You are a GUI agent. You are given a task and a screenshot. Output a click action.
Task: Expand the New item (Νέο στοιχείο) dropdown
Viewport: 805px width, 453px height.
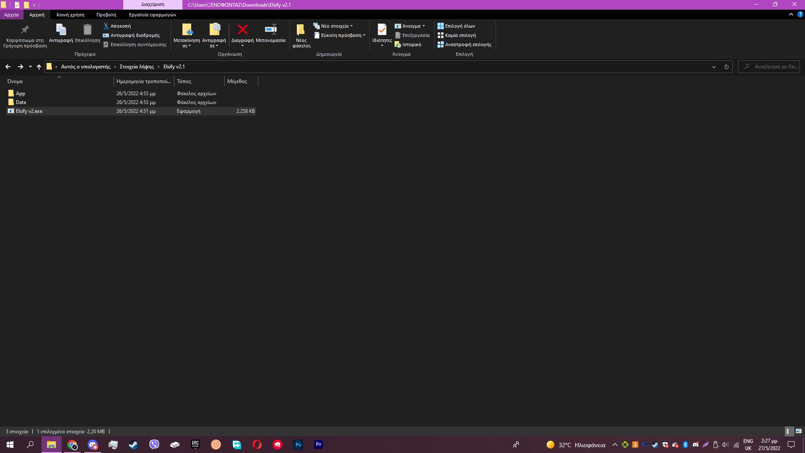pyautogui.click(x=351, y=26)
